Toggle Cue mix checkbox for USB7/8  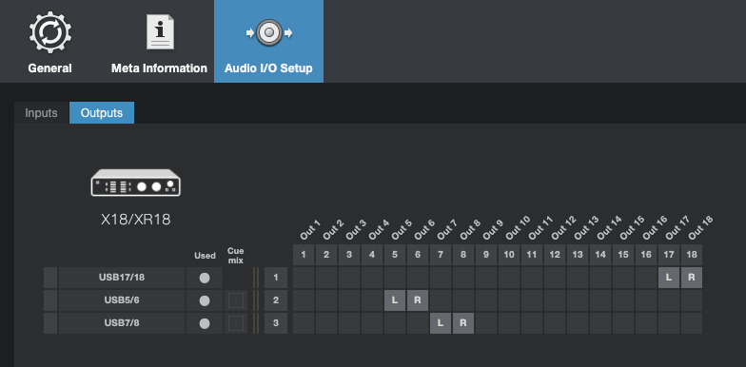[x=236, y=323]
